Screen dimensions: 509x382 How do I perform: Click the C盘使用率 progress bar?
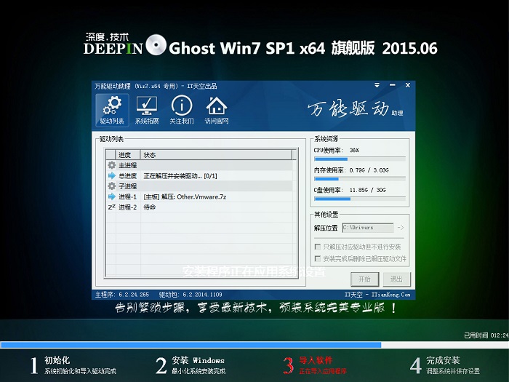[360, 199]
